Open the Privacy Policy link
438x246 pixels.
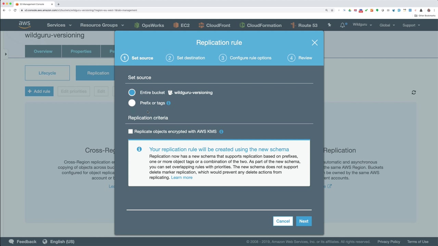389,242
